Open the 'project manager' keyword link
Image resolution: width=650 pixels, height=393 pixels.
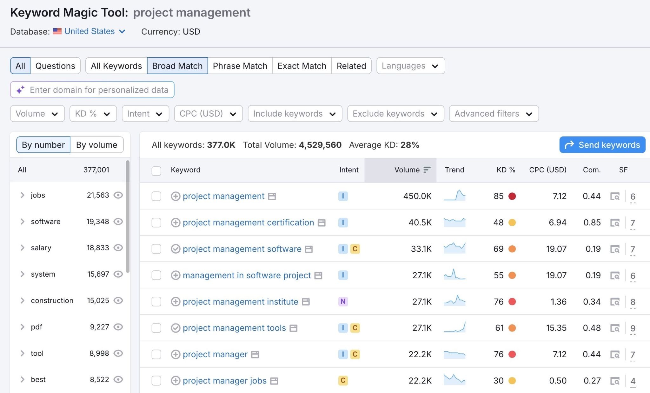[215, 354]
